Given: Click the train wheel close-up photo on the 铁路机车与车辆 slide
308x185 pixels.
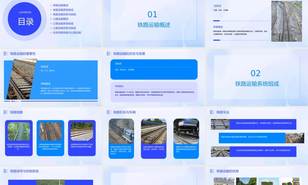Looking at the screenshot, I should tap(186, 131).
